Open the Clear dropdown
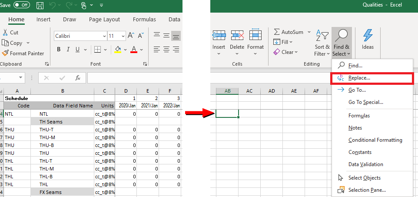418x197 pixels. point(285,52)
